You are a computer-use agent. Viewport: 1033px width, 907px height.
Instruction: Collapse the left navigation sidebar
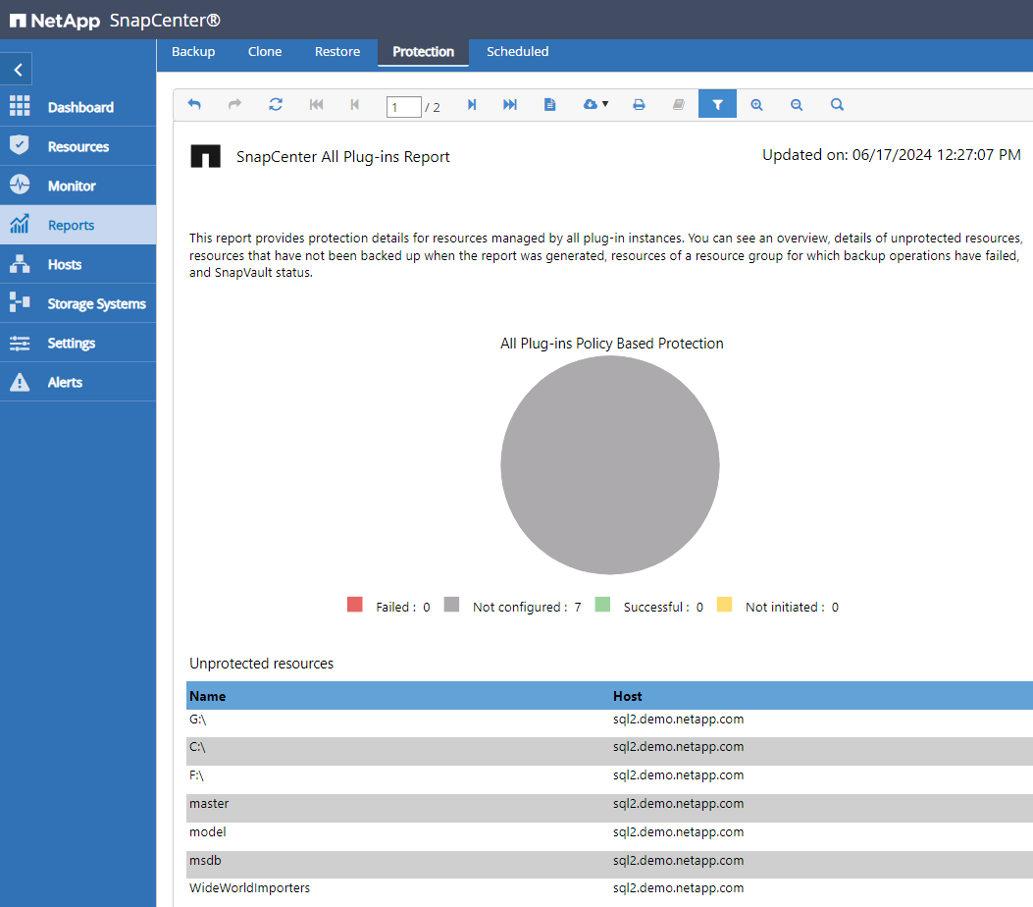coord(18,70)
